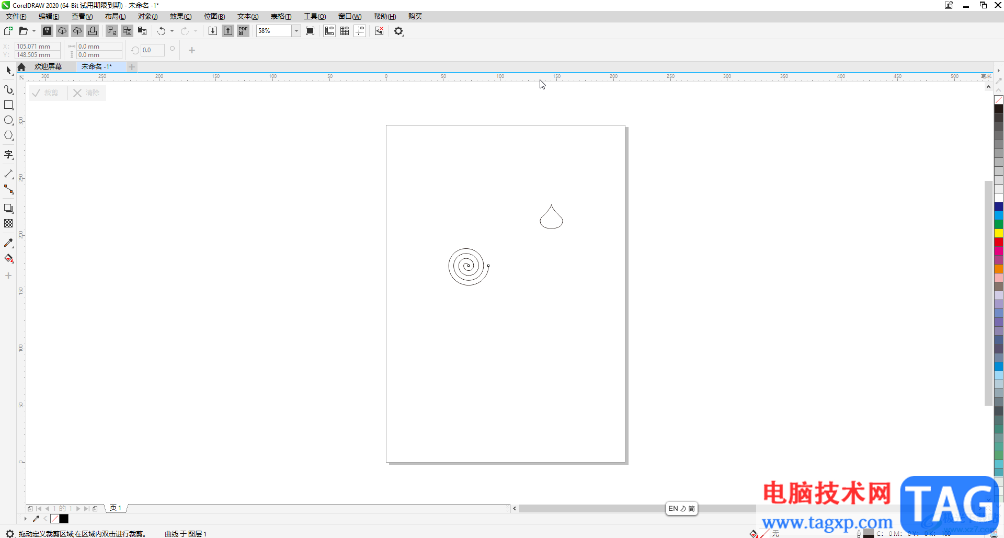Expand the document palette flyout arrow

tap(25, 519)
